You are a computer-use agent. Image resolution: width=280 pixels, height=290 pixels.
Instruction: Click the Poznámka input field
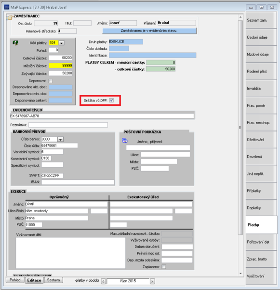pos(68,125)
